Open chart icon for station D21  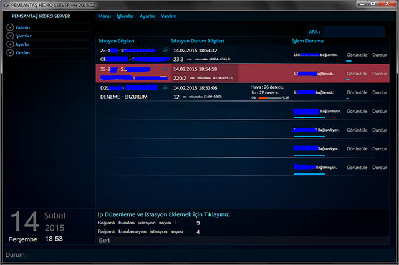[165, 87]
